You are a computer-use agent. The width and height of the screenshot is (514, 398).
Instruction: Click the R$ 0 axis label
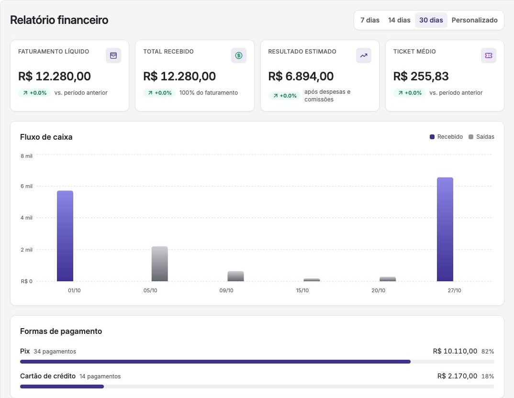pos(26,281)
